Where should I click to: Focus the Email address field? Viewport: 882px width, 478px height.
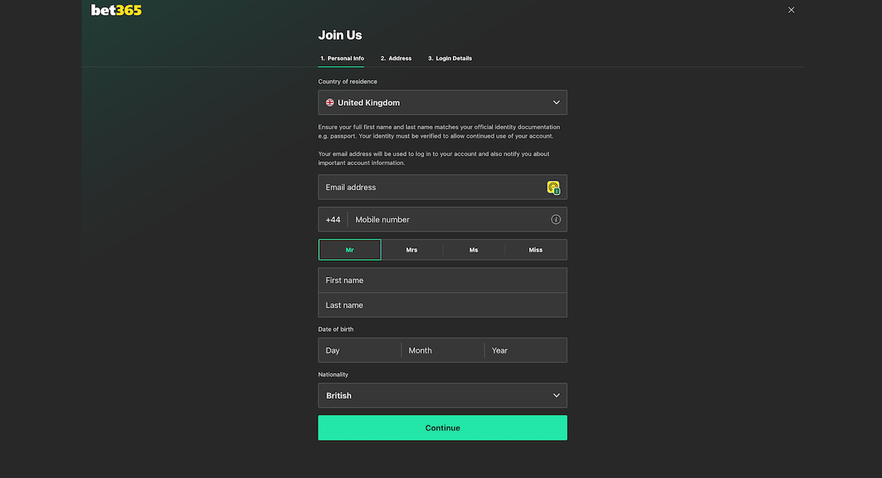click(442, 187)
